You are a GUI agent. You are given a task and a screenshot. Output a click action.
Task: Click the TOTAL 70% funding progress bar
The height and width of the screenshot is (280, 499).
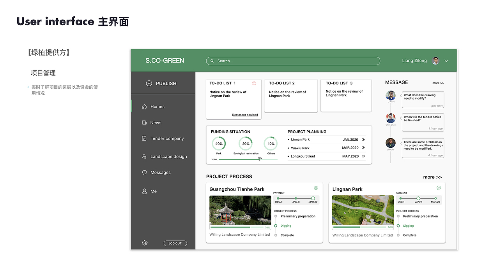[248, 159]
